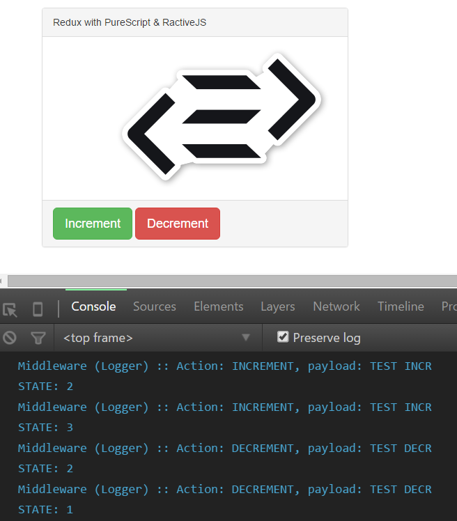The height and width of the screenshot is (521, 457).
Task: Clear console with the ban icon
Action: tap(10, 338)
